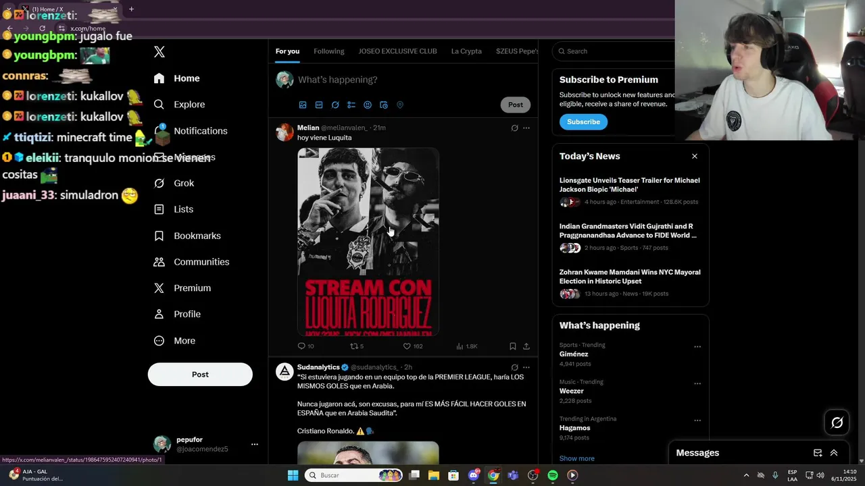Open Communities in the sidebar
865x486 pixels.
[x=192, y=262]
